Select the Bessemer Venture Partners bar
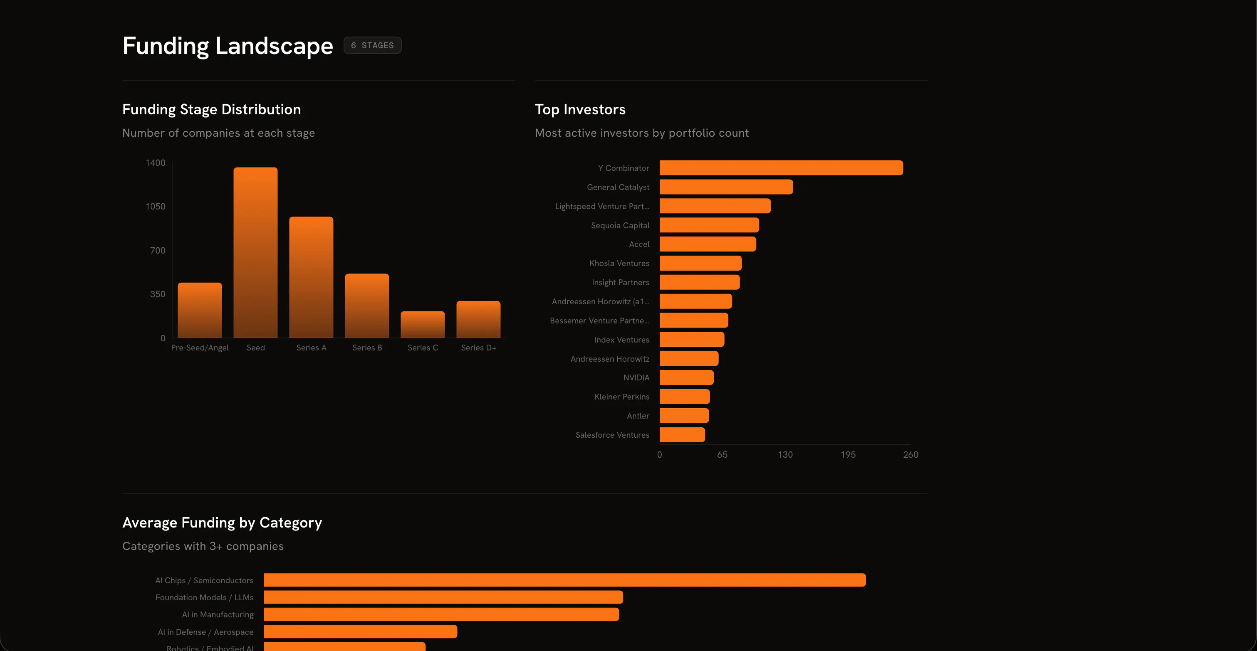This screenshot has width=1257, height=651. point(693,321)
